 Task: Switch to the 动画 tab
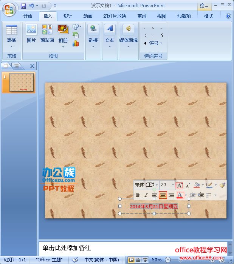point(88,16)
